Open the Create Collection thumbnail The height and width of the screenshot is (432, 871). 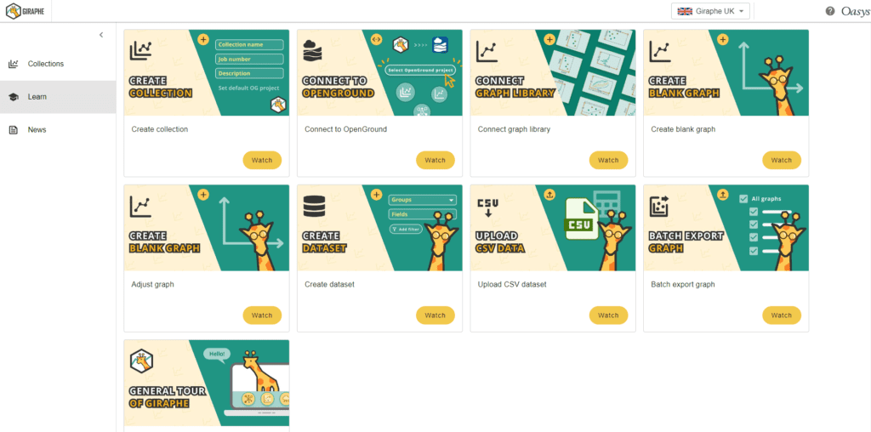(207, 73)
